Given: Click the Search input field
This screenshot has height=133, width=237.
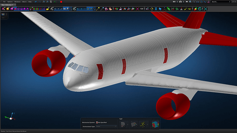Looking at the screenshot, I should point(221,2).
